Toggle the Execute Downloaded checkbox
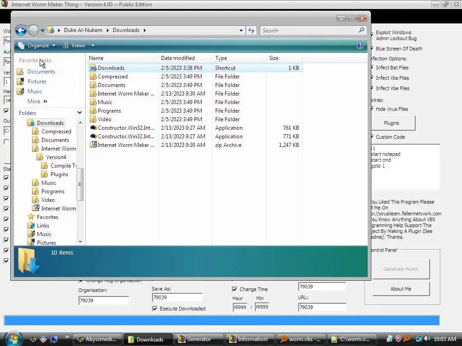The image size is (462, 346). pos(155,309)
